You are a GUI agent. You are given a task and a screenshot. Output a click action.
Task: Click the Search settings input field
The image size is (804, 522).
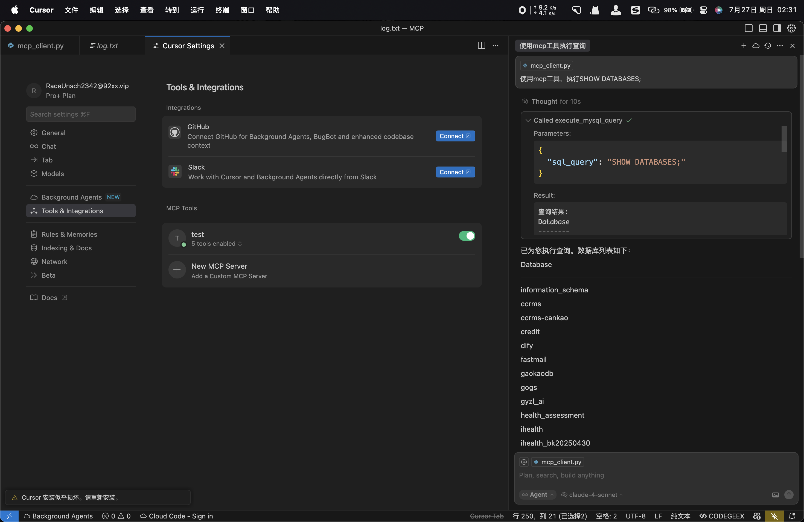(x=81, y=114)
